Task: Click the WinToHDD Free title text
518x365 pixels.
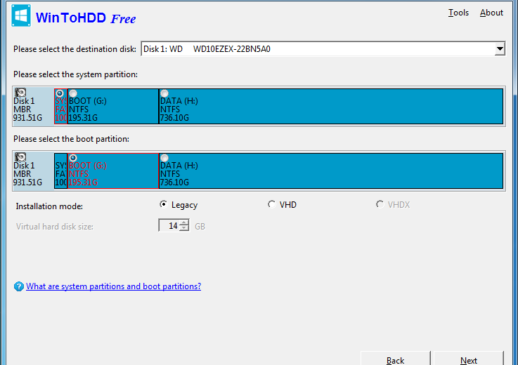Action: point(86,18)
